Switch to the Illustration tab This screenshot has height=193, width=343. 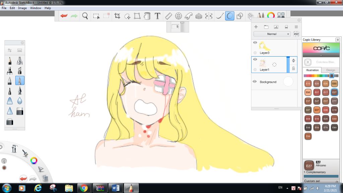click(x=312, y=70)
